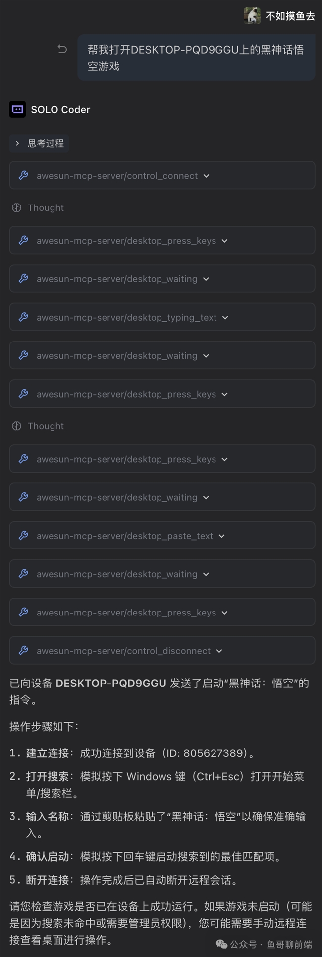Click the revert arrow beside the user message
322x957 pixels.
[x=62, y=49]
